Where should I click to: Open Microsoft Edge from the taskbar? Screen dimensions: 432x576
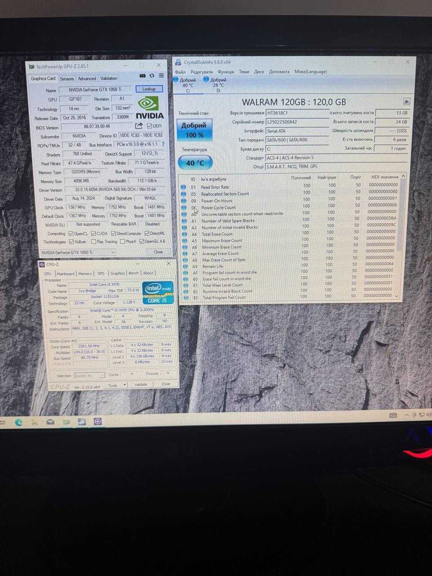[x=19, y=422]
